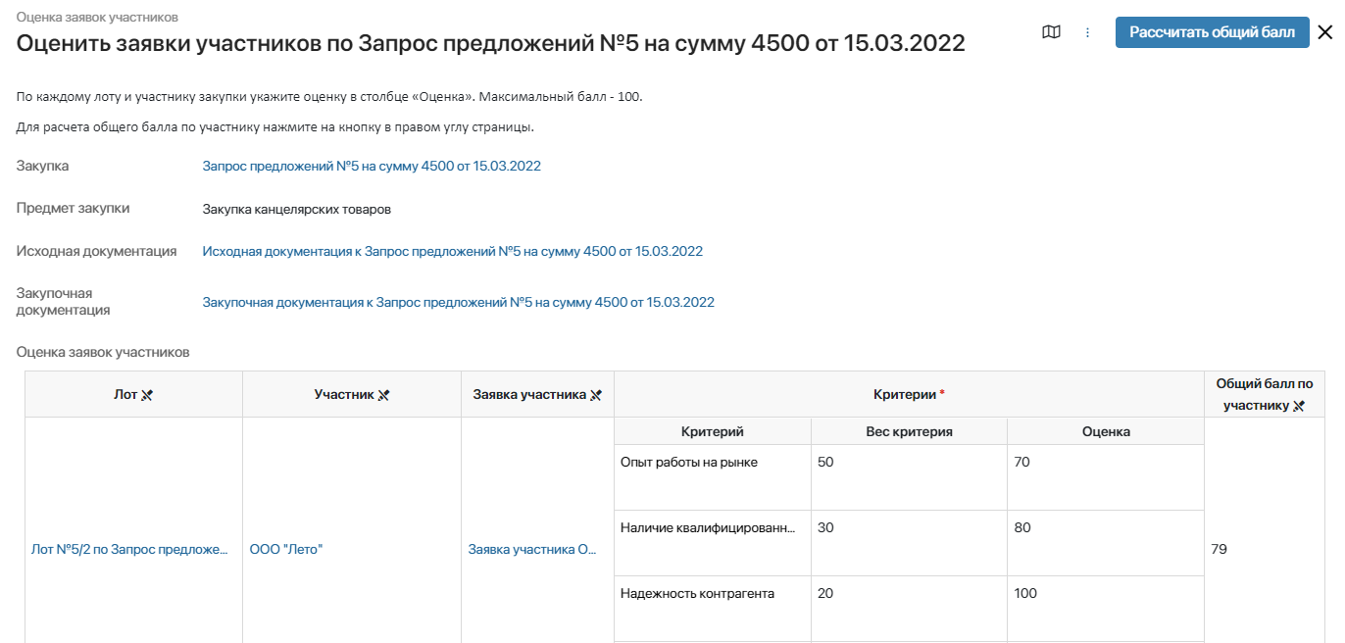Image resolution: width=1345 pixels, height=643 pixels.
Task: Click the criterion weight cell with value 50
Action: point(908,477)
